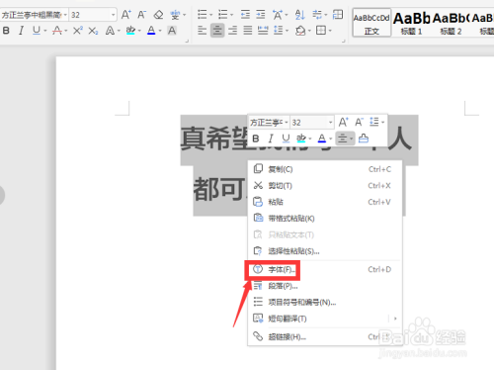
Task: Apply superscript X² from the ribbon
Action: [x=78, y=31]
